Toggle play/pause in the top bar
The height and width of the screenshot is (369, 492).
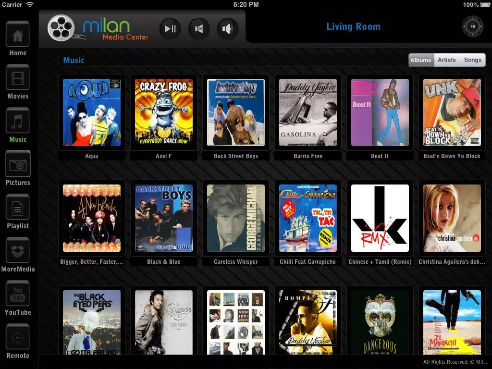[x=170, y=29]
